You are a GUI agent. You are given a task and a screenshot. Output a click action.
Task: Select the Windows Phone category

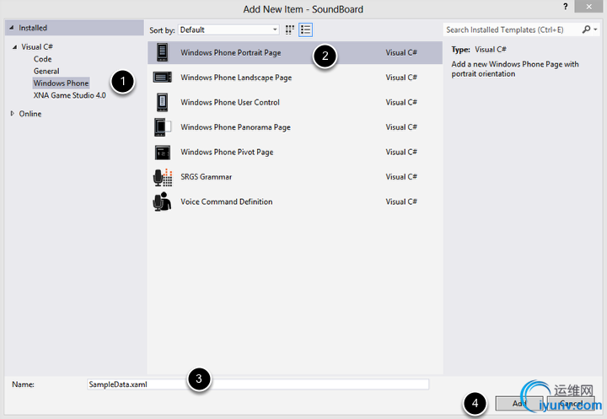coord(62,83)
